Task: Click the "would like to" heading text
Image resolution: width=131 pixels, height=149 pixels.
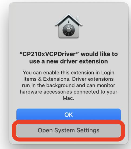Action: click(x=99, y=54)
